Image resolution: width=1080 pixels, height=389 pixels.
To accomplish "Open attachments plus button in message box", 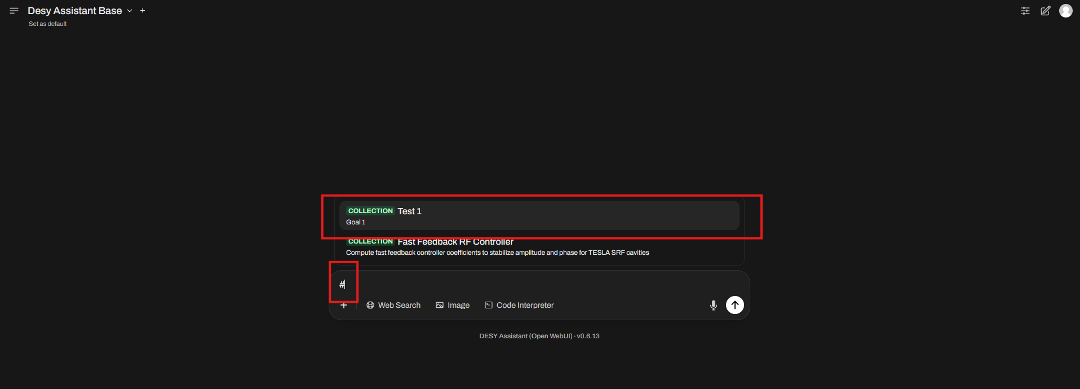I will pos(344,305).
